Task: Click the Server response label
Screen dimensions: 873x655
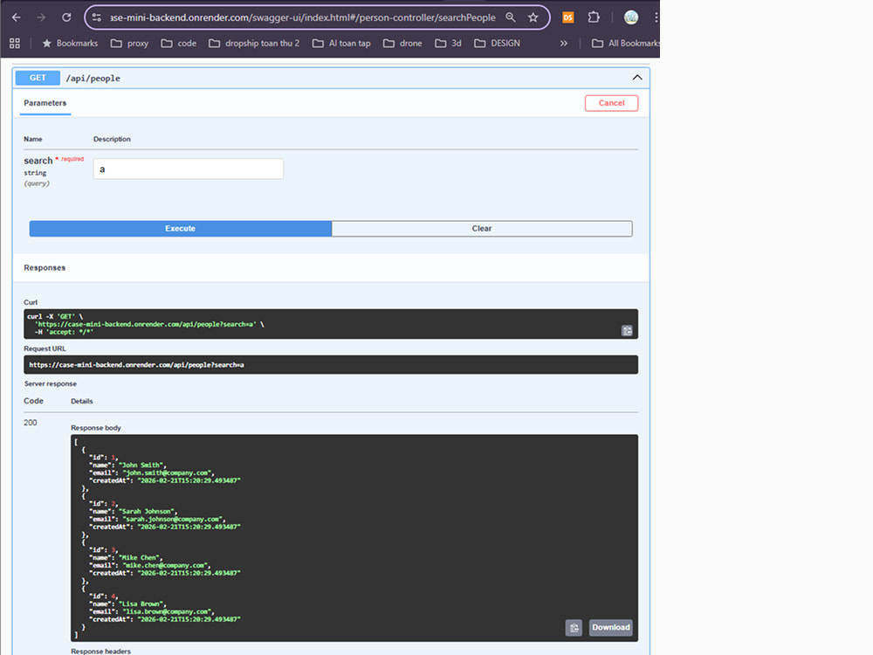Action: [x=50, y=383]
